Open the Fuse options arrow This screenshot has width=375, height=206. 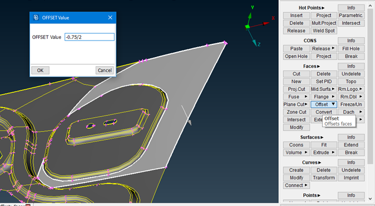(x=306, y=97)
